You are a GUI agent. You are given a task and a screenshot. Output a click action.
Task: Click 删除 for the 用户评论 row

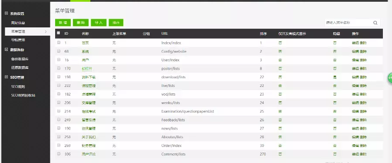[363, 154]
